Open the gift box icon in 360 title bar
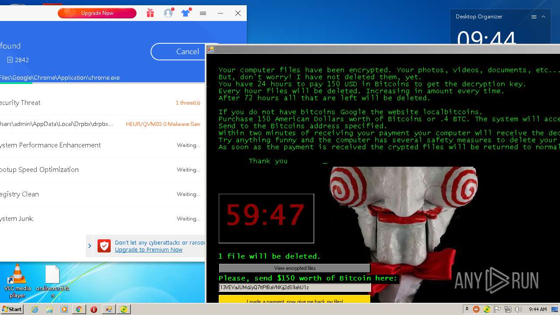The width and height of the screenshot is (560, 315). 150,13
